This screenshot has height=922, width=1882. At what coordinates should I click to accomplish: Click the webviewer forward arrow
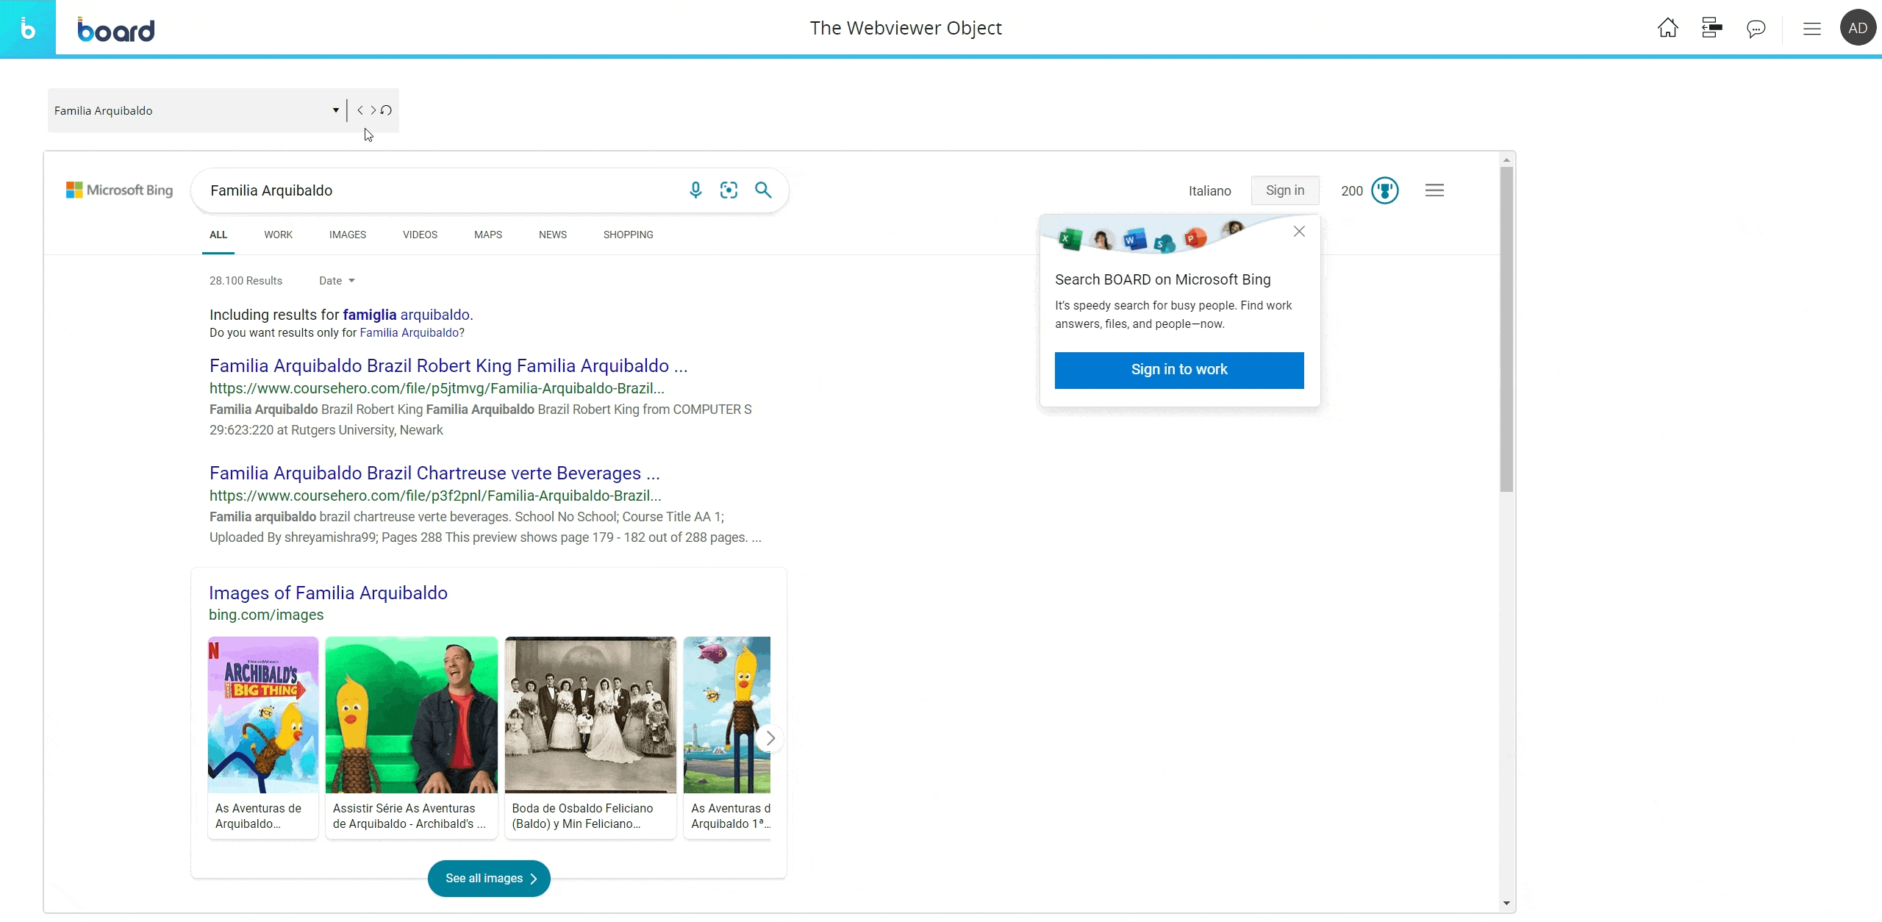click(x=373, y=110)
